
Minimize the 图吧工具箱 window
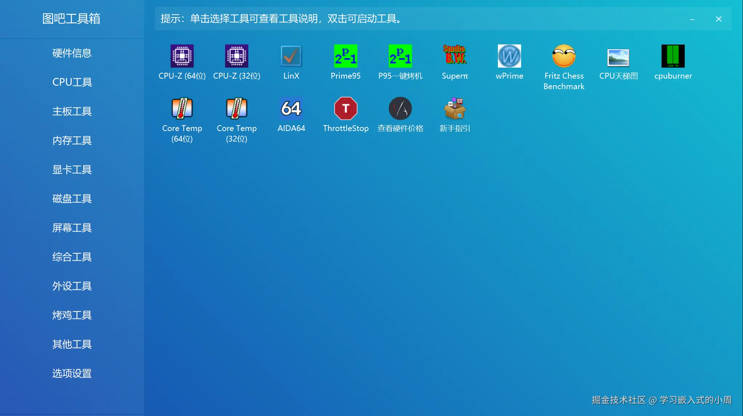(692, 19)
